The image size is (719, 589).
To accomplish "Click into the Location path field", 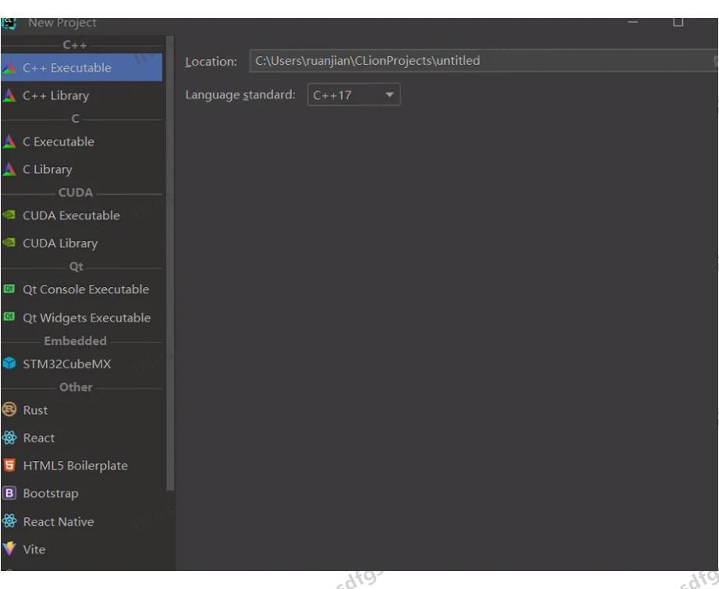I will click(484, 61).
